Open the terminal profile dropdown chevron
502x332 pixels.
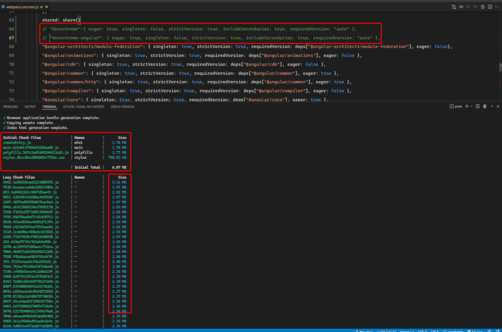471,106
